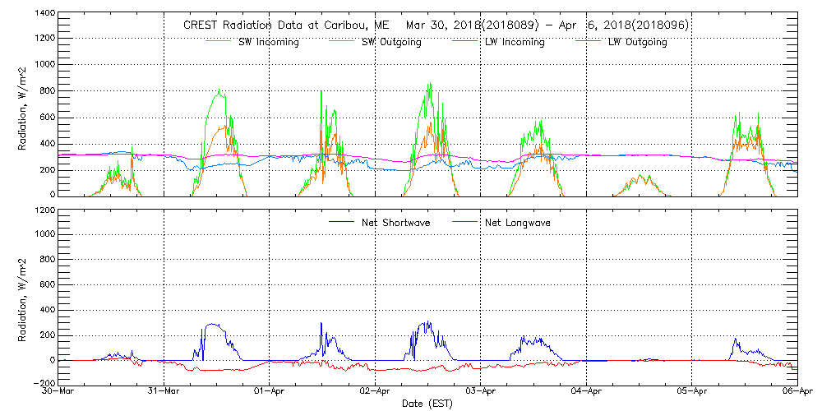Select the 04-Apr date tick label
Viewport: 822px width, 411px height.
587,392
